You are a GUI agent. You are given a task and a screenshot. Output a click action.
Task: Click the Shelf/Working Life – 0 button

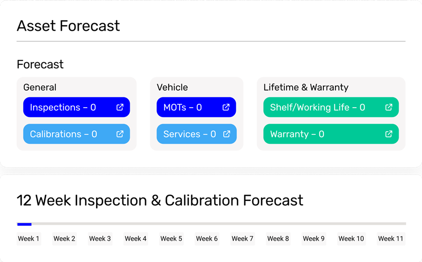(x=317, y=107)
